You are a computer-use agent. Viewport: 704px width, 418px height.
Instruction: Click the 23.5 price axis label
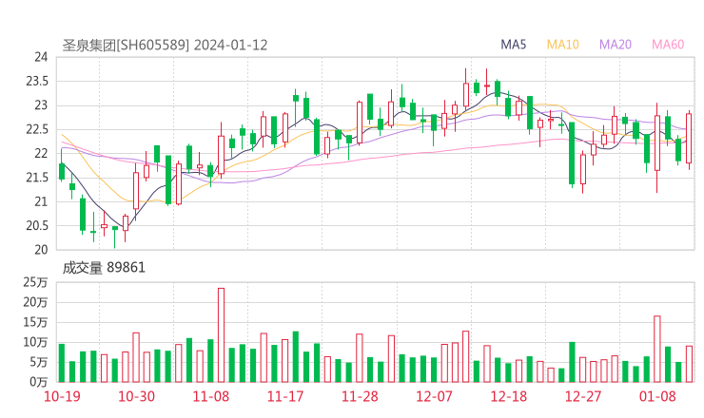[x=37, y=81]
